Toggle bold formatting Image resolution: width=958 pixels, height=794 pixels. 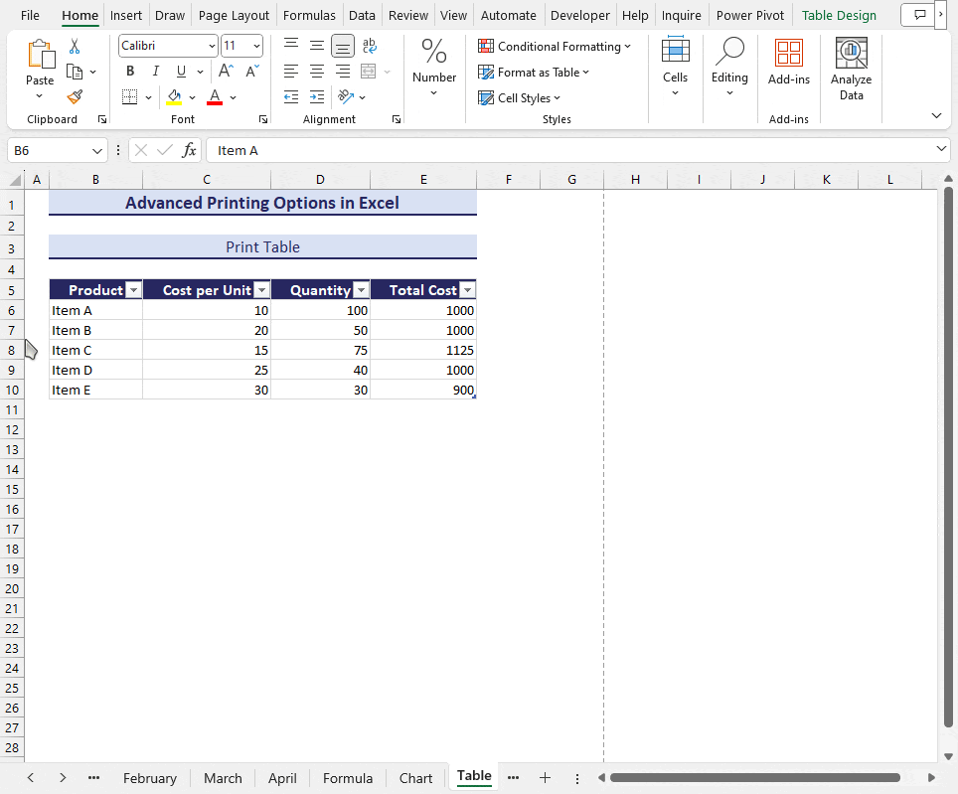coord(129,71)
